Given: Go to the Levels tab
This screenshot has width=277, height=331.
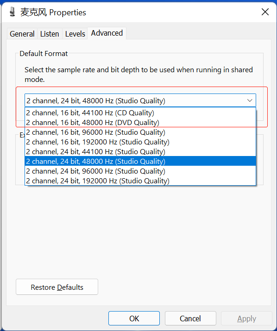Looking at the screenshot, I should pos(75,34).
